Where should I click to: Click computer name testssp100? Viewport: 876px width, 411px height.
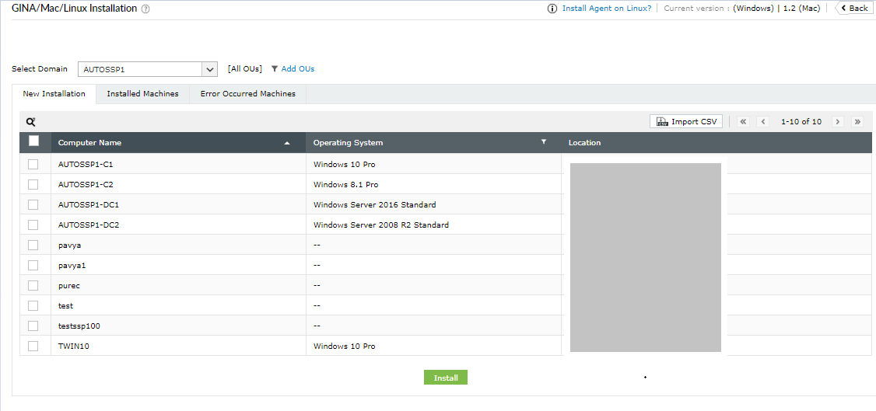pyautogui.click(x=79, y=326)
